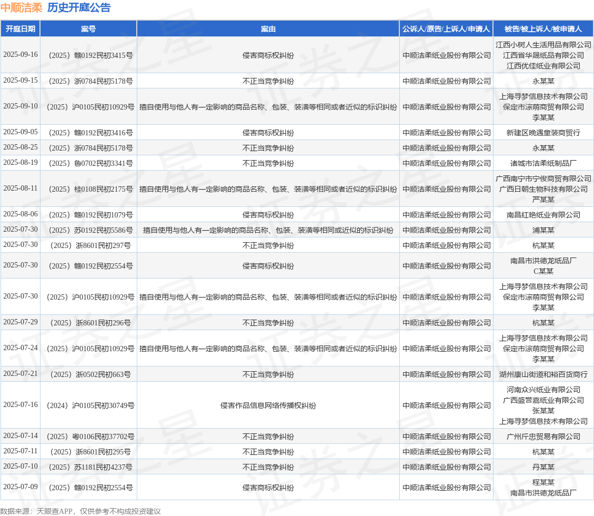Click defendant 南昌红艳纸业有限公司
Viewport: 594px width, 516px height.
[543, 215]
